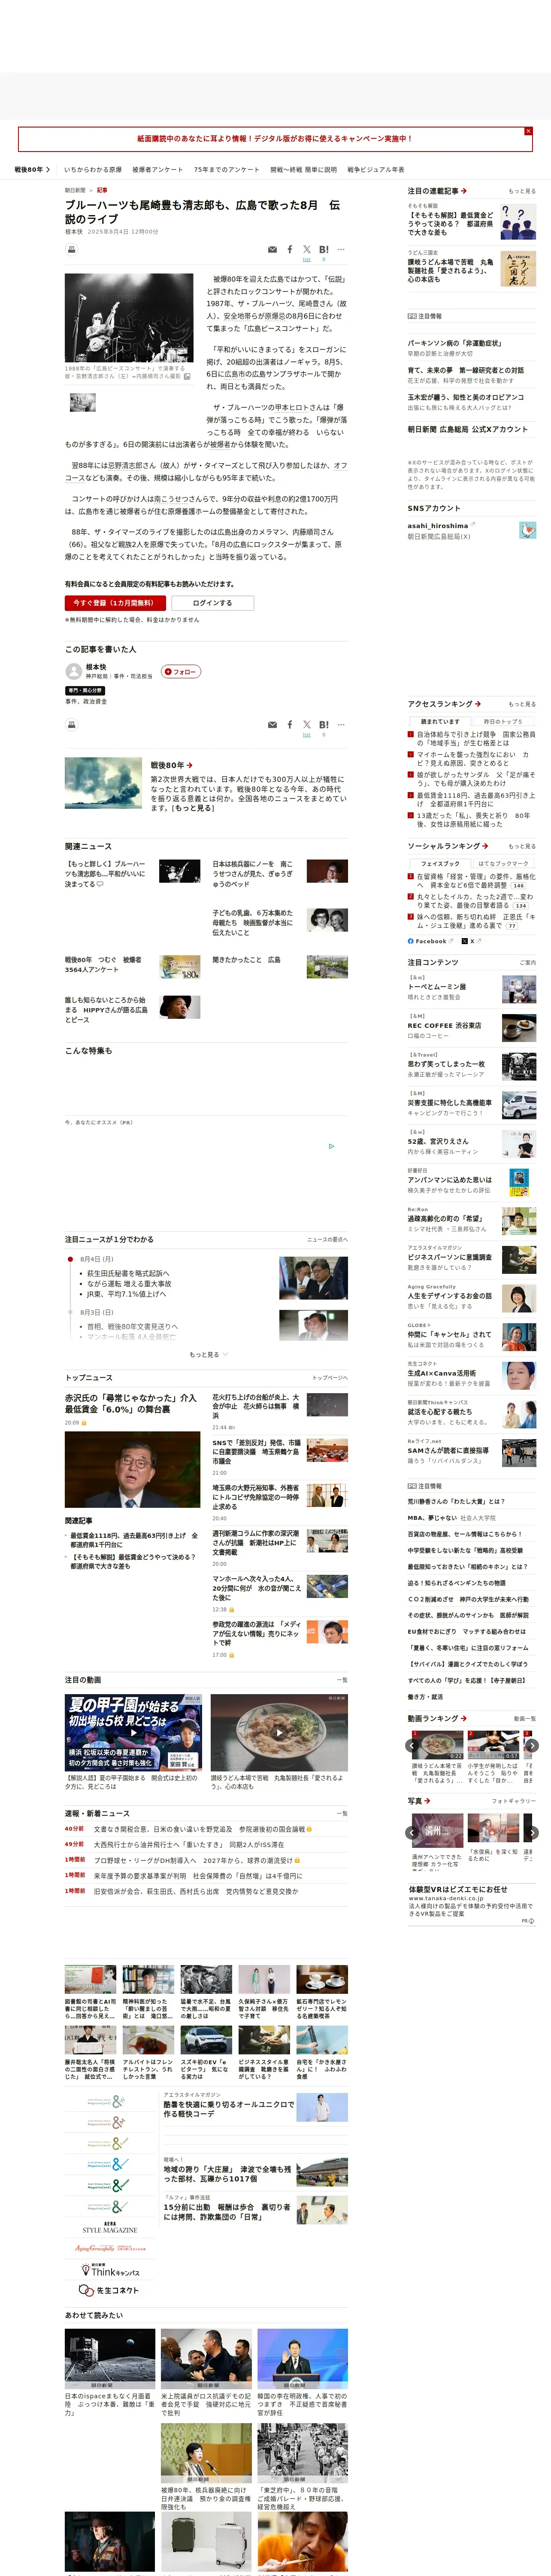This screenshot has height=2576, width=551.
Task: Open 戦後80年 feature heading link
Action: [172, 765]
